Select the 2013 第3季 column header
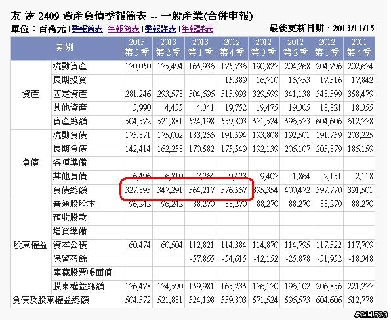Viewport: 391px width, 320px height. pyautogui.click(x=136, y=48)
